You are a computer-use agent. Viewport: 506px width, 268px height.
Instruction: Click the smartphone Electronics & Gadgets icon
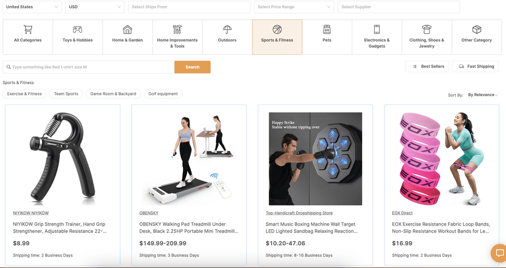pos(377,29)
